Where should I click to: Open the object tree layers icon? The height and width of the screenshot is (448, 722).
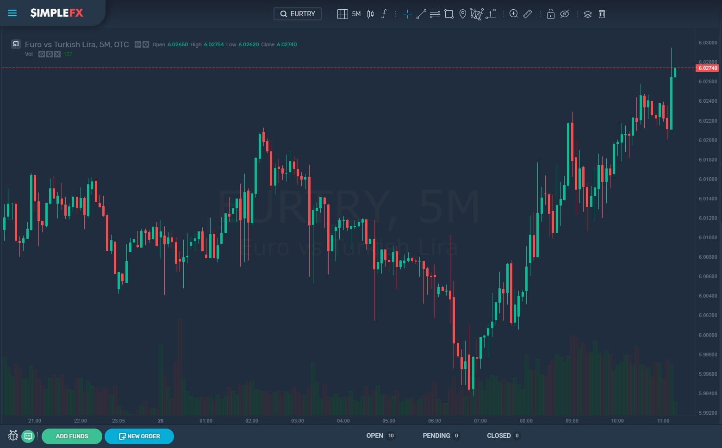tap(587, 14)
